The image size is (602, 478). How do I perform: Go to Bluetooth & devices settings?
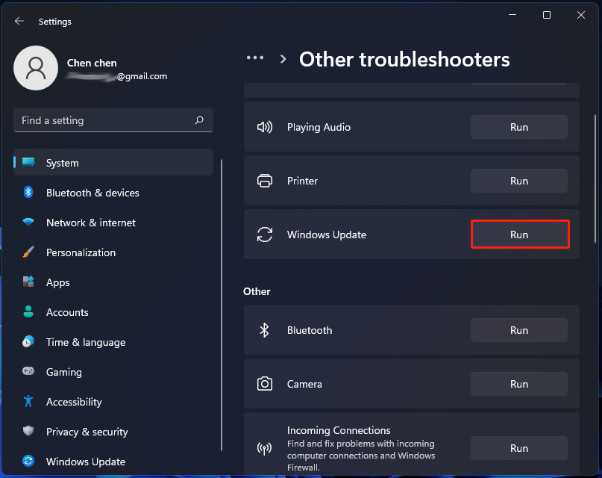click(113, 193)
